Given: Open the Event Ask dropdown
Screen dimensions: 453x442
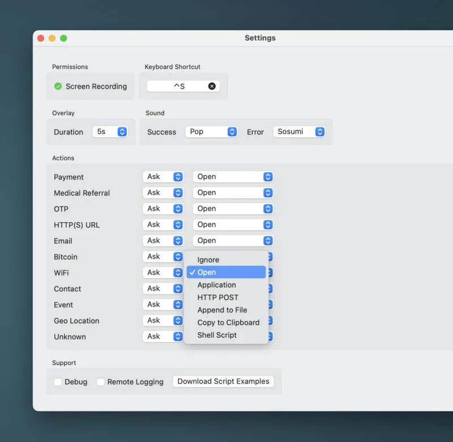Looking at the screenshot, I should [163, 304].
